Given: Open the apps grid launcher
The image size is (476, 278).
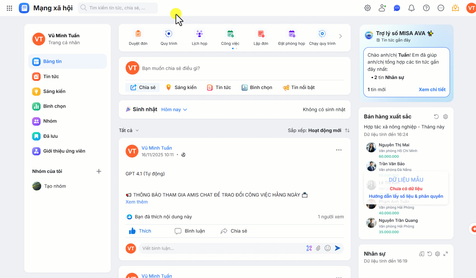Looking at the screenshot, I should [x=9, y=8].
